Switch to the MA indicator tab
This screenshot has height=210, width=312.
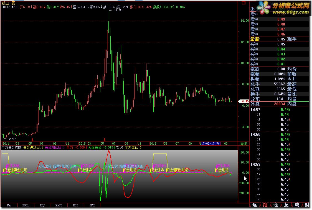[x=9, y=205]
